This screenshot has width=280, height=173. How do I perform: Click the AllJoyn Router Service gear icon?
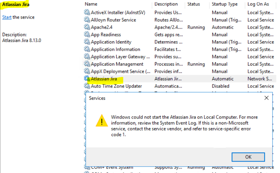[87, 20]
